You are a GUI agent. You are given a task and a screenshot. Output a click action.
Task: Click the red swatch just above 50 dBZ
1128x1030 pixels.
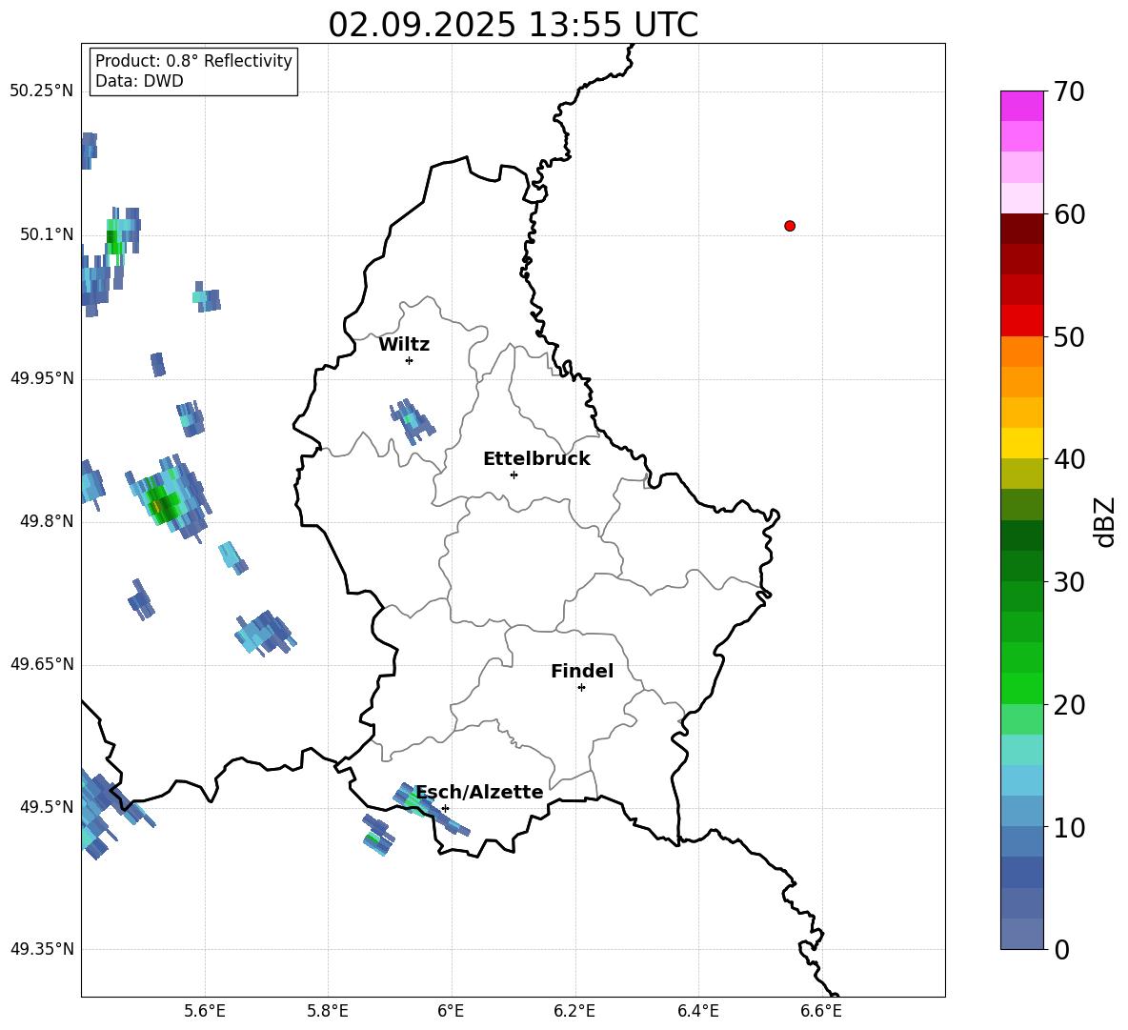[x=1021, y=321]
